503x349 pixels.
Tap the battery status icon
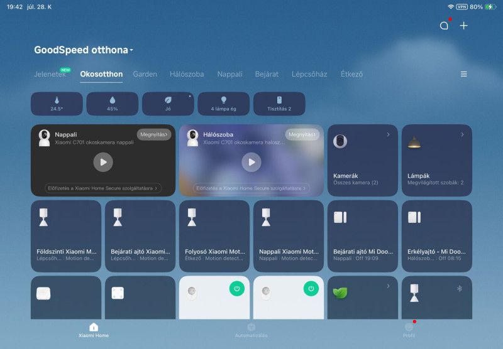490,7
